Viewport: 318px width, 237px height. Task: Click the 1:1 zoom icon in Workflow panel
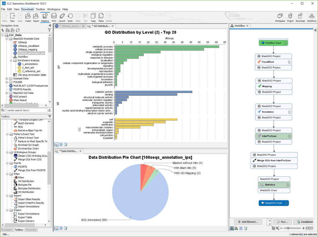[x=311, y=228]
